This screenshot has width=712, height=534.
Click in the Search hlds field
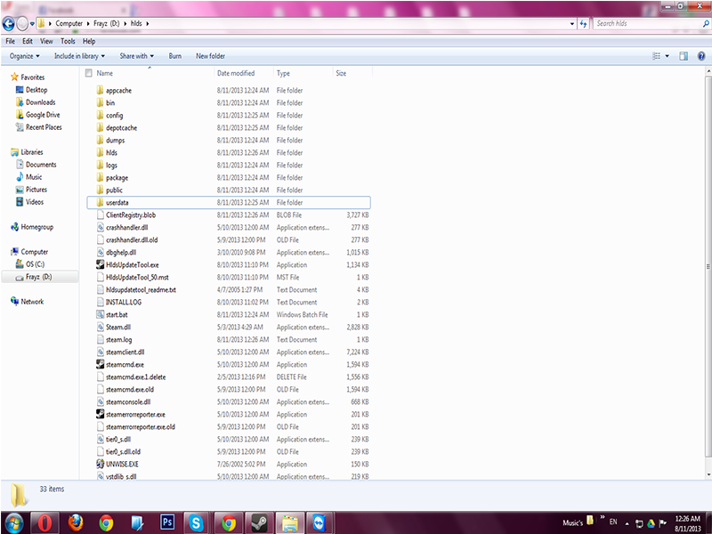pyautogui.click(x=647, y=24)
